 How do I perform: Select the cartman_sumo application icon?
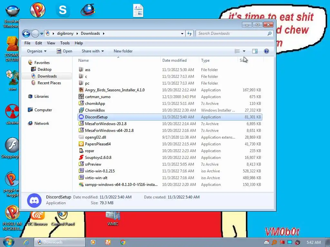tap(81, 96)
